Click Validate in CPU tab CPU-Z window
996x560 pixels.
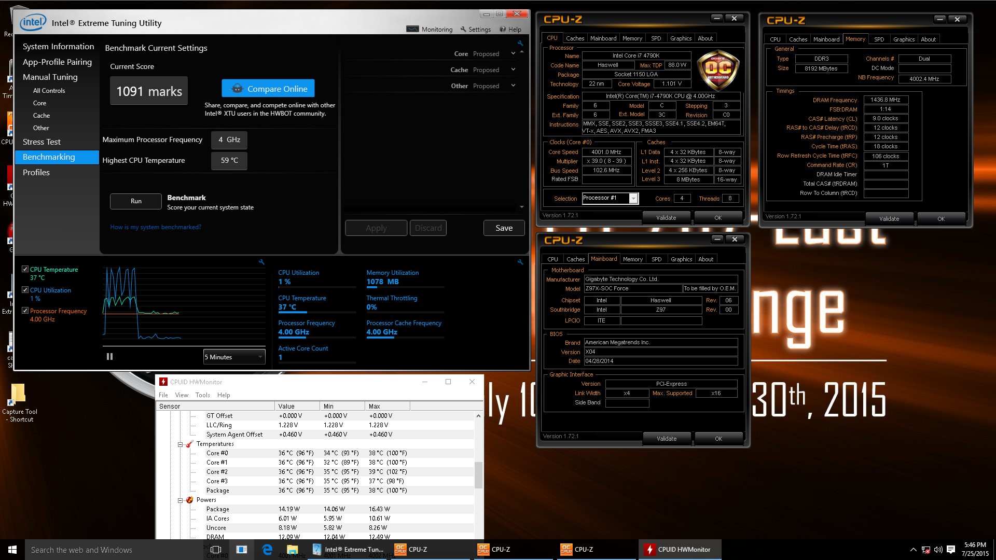pyautogui.click(x=666, y=218)
